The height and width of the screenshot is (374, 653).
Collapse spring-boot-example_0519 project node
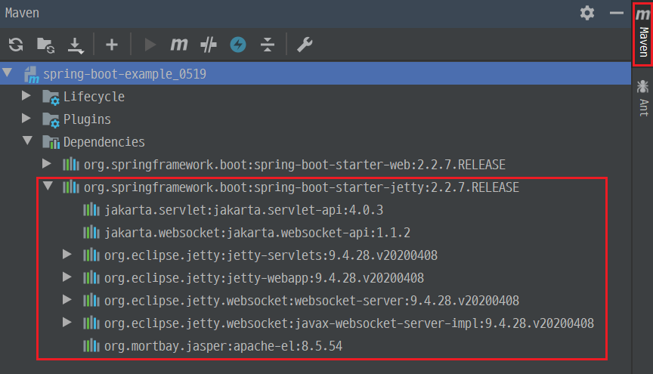(x=8, y=73)
